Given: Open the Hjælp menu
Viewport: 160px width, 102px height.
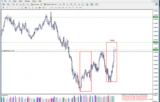Looking at the screenshot, I should [40, 1].
